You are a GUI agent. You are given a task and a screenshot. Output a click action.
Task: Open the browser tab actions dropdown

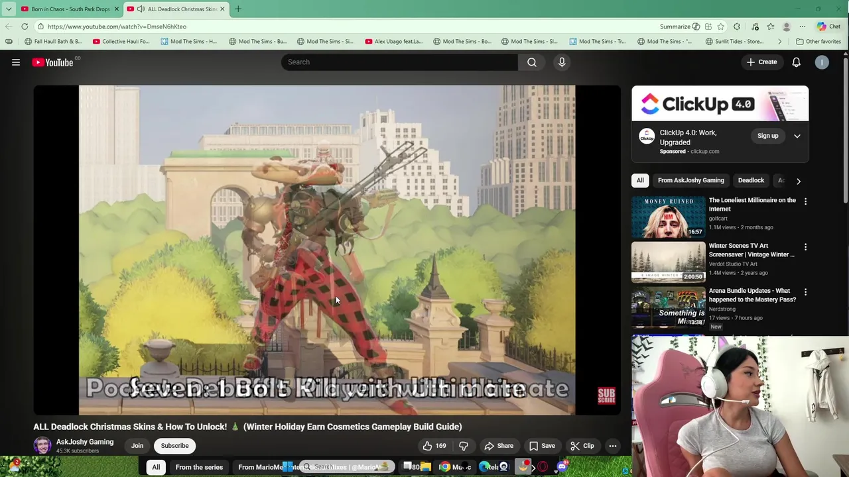[9, 9]
